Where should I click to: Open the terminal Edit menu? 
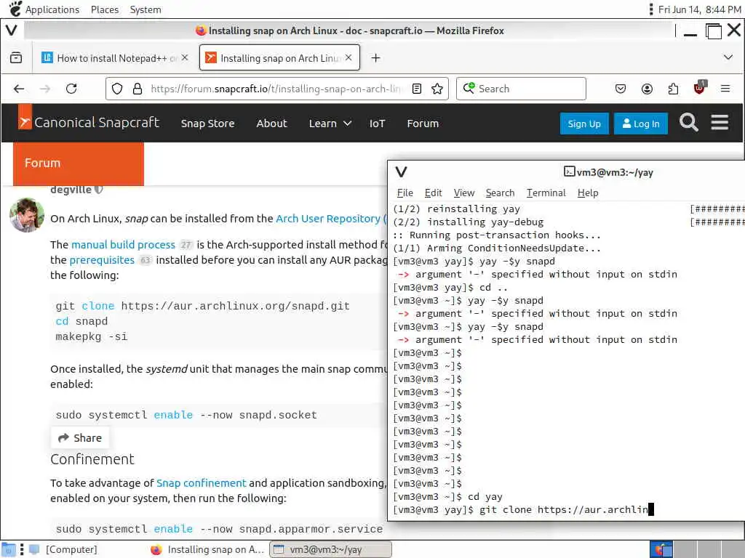tap(434, 193)
